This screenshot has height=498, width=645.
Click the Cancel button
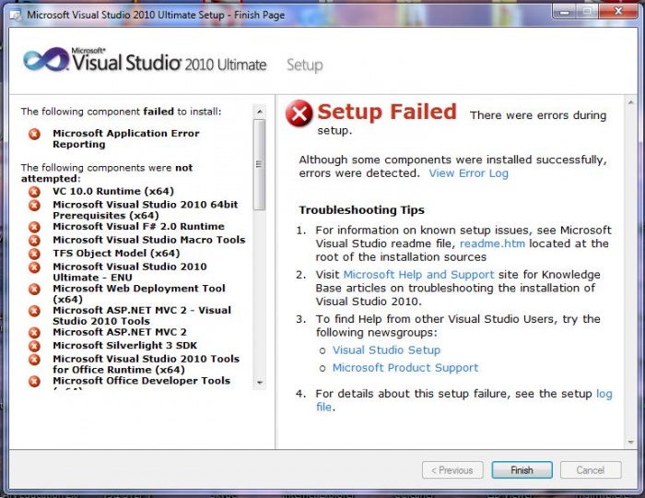point(590,470)
